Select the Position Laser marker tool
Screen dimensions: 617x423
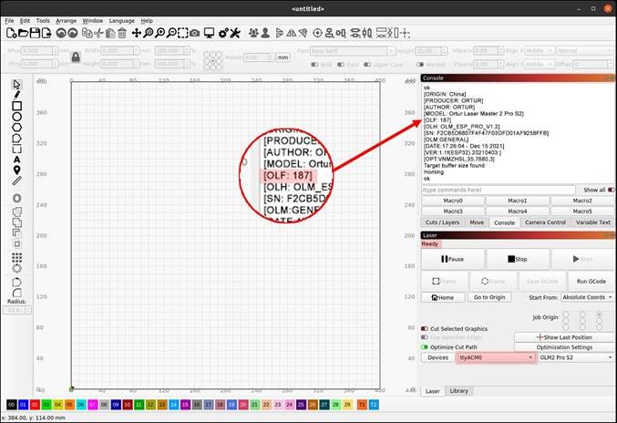point(16,170)
